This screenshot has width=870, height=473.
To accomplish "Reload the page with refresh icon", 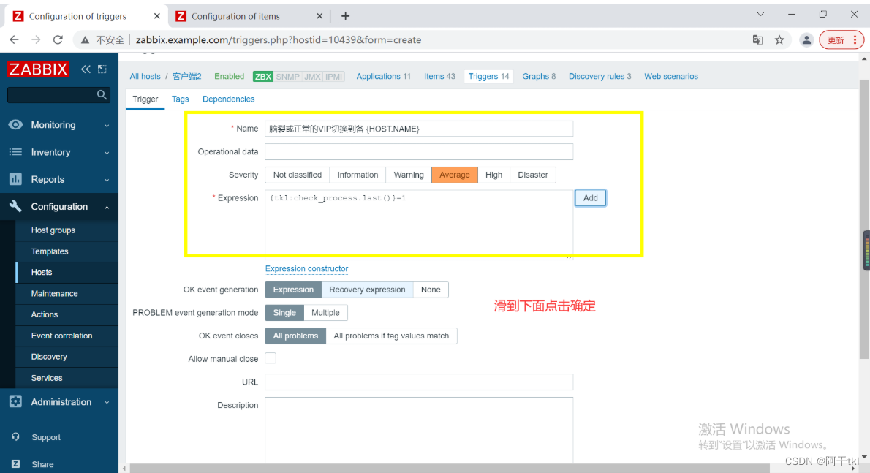I will click(x=58, y=40).
